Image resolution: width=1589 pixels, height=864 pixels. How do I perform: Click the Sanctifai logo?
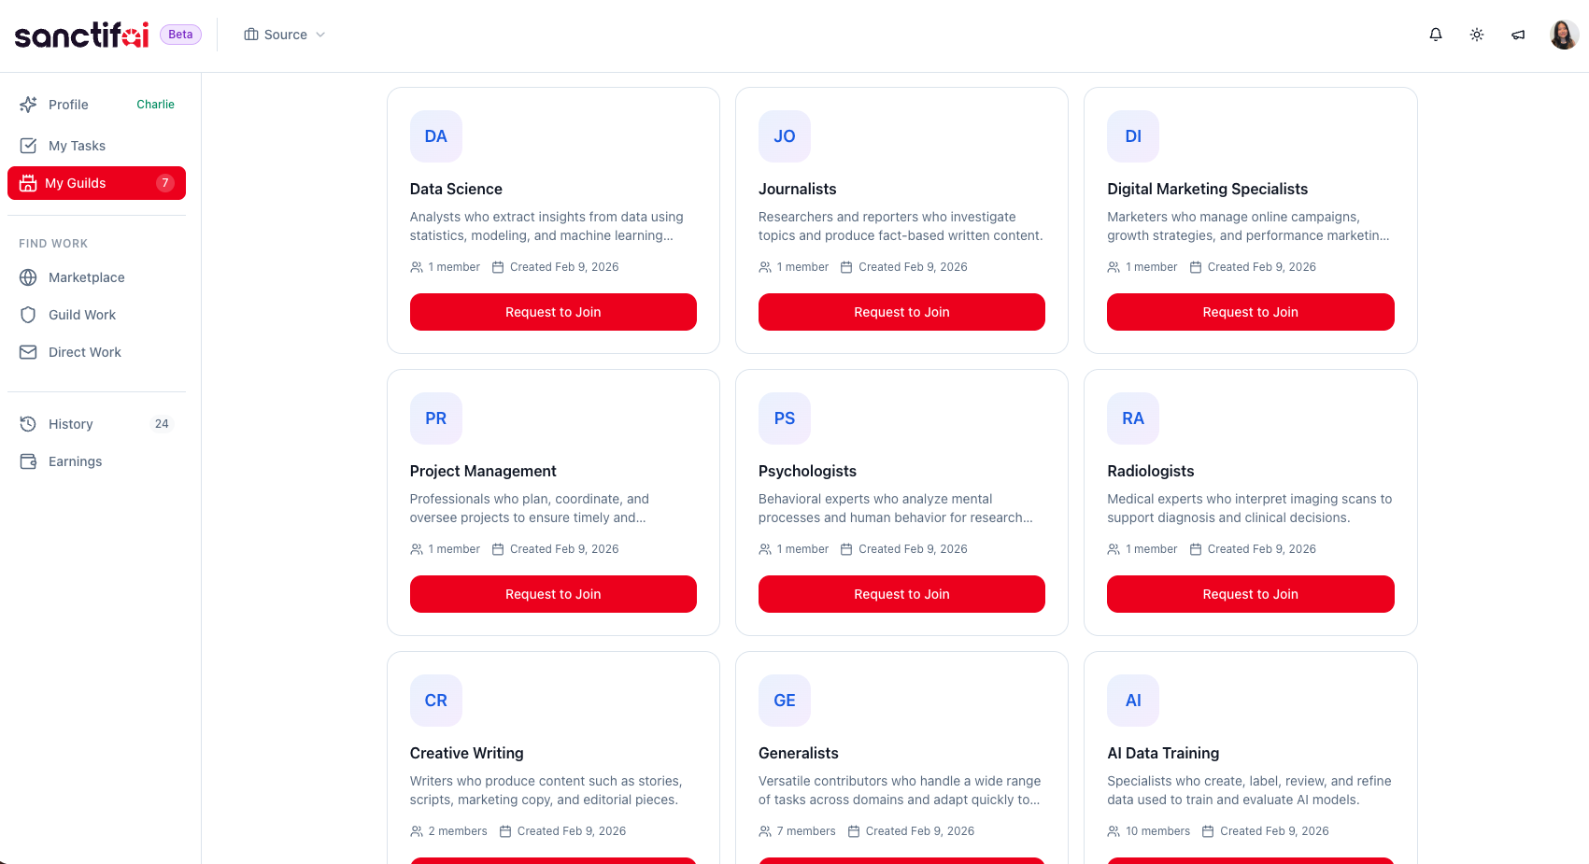point(82,35)
